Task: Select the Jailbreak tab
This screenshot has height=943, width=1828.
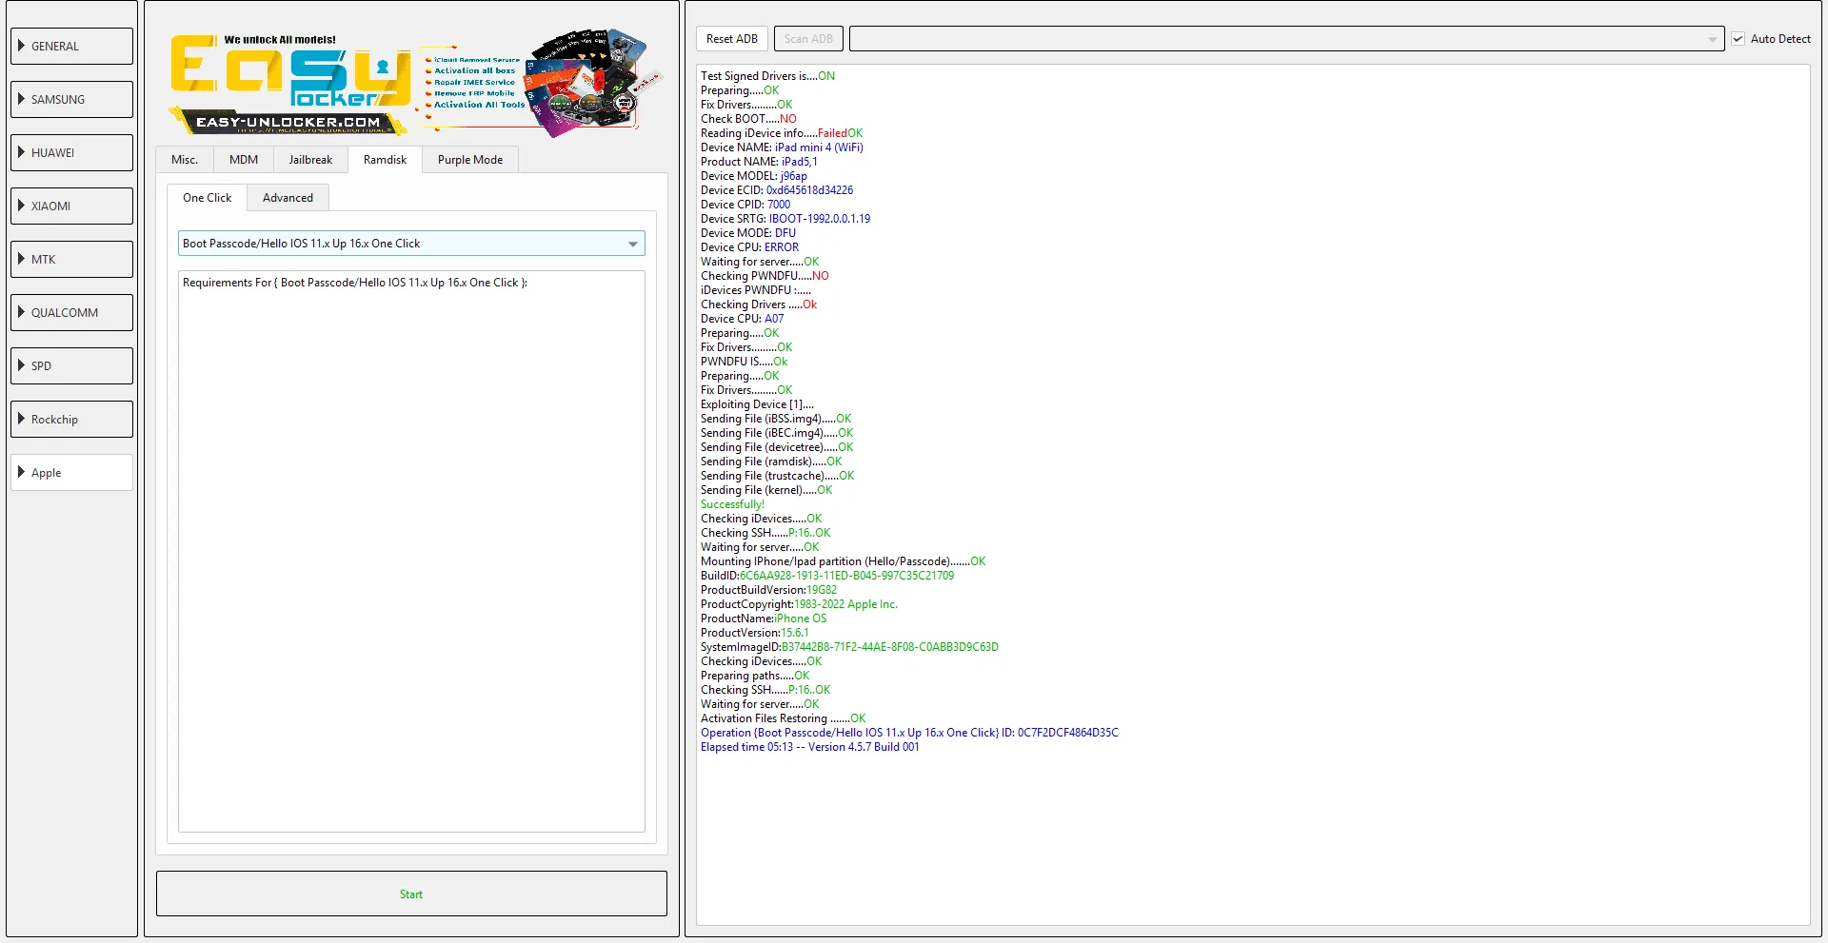Action: pos(310,160)
